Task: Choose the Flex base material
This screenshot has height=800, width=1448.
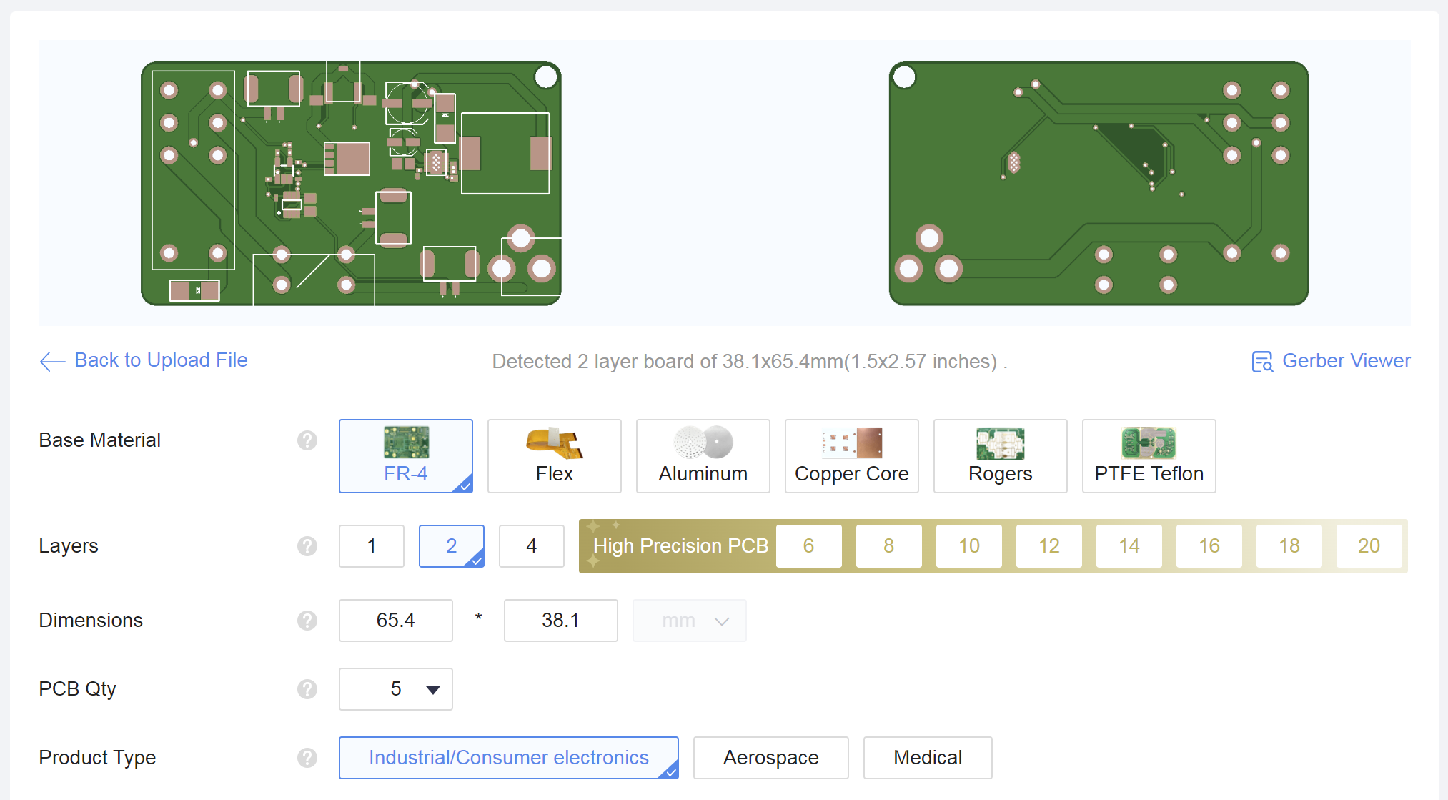Action: point(554,455)
